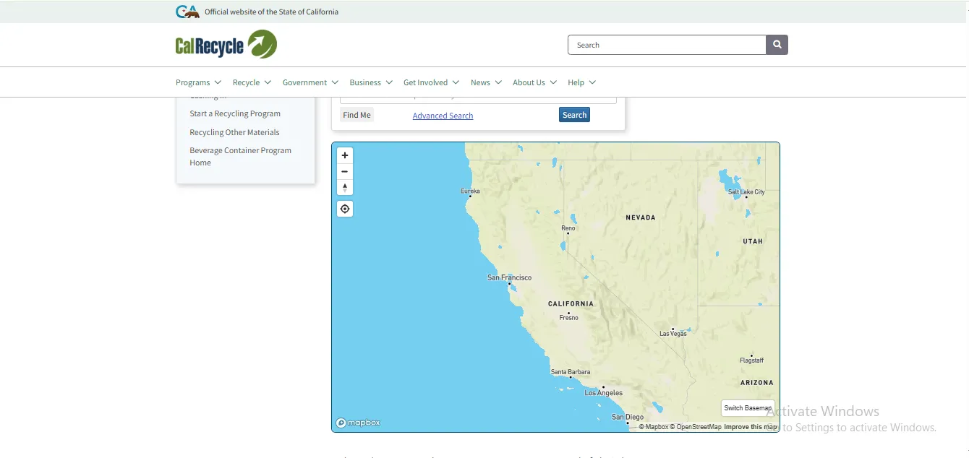Zoom in on the map
969x458 pixels.
[345, 155]
